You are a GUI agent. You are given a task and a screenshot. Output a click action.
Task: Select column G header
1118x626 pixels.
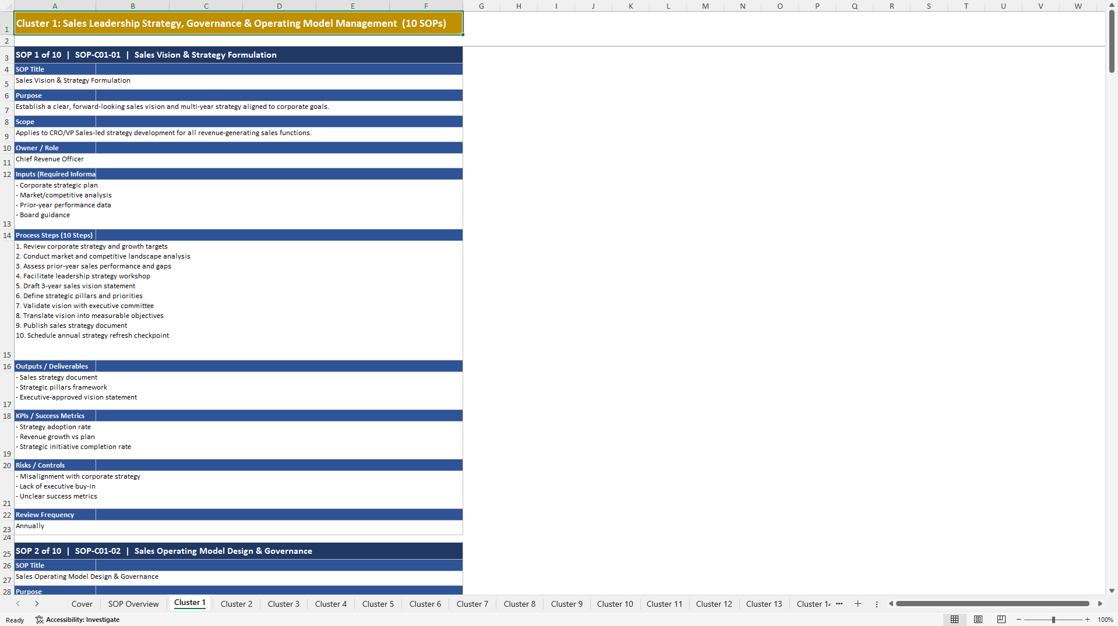[481, 6]
